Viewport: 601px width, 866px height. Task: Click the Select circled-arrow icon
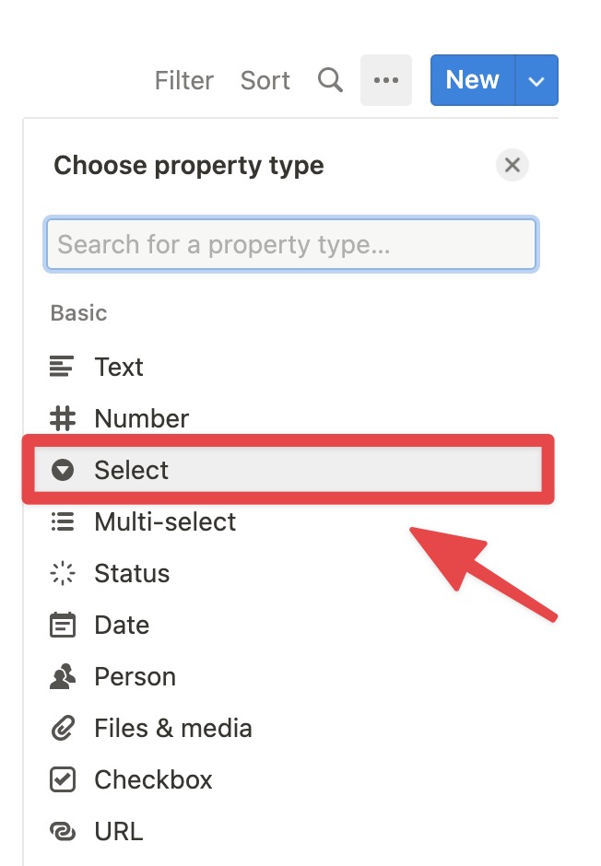point(63,470)
